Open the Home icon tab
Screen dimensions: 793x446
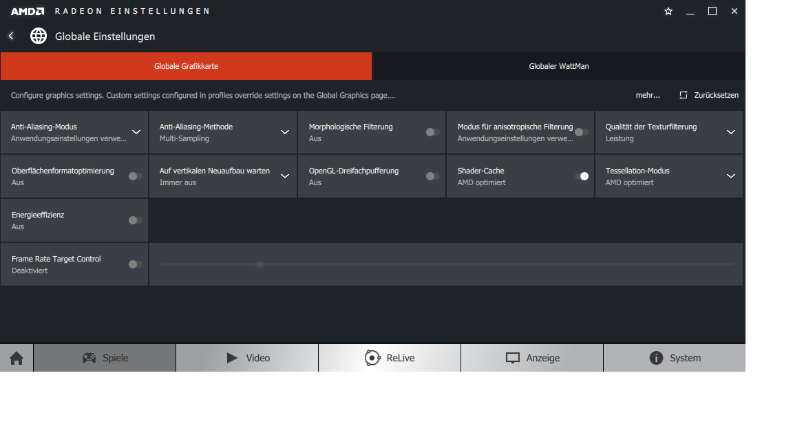click(17, 358)
